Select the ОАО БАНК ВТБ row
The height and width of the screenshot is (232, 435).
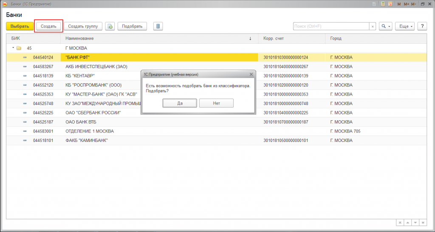pos(81,122)
